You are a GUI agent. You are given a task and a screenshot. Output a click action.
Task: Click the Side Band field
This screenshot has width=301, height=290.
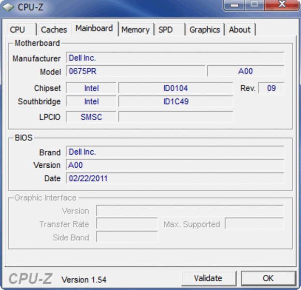pos(127,237)
